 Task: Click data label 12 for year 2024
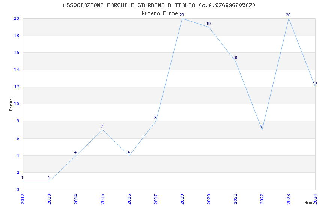(x=315, y=84)
